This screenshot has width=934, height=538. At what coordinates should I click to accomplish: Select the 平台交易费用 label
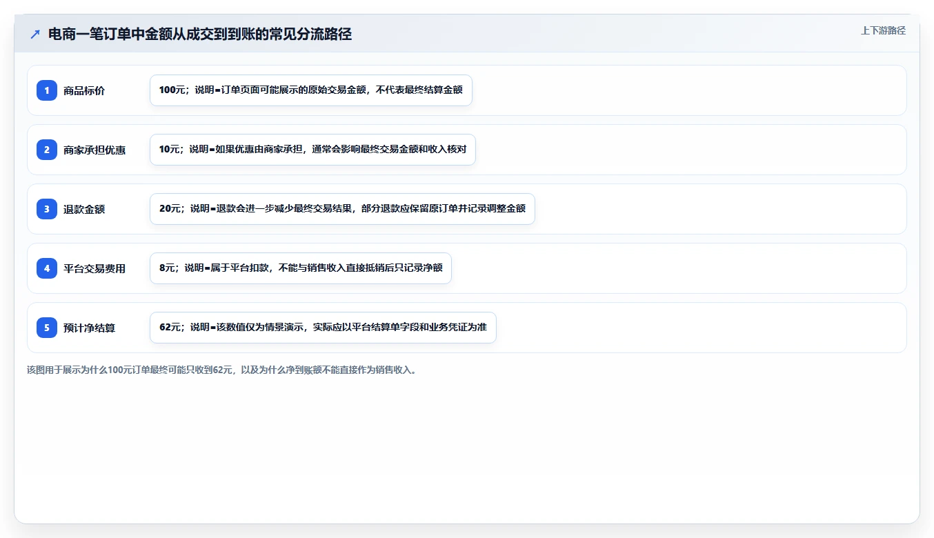[95, 268]
